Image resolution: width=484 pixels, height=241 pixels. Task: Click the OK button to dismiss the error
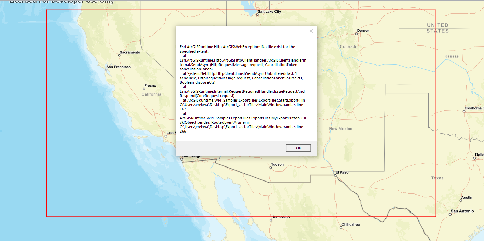click(x=298, y=148)
